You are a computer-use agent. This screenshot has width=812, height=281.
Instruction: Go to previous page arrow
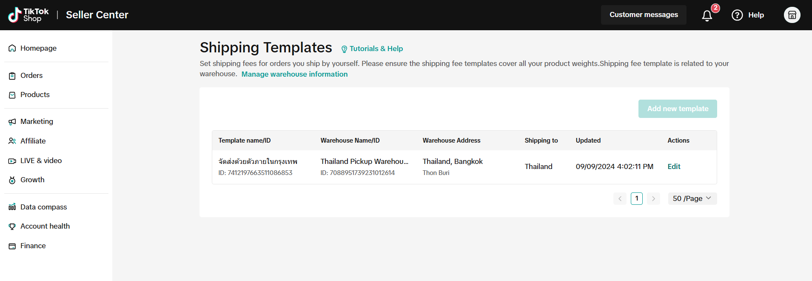point(620,198)
